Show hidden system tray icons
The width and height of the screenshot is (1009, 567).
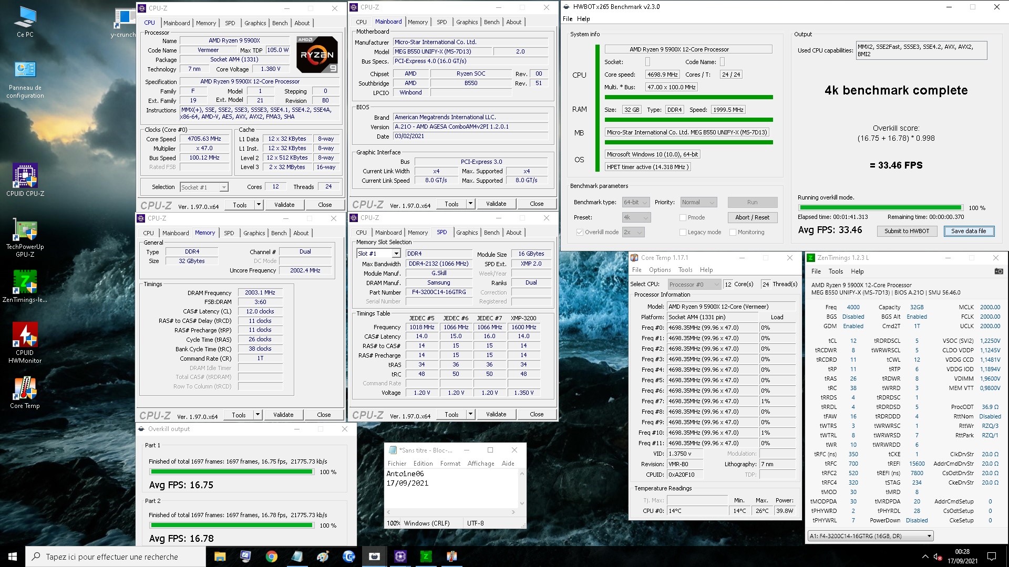tap(925, 556)
